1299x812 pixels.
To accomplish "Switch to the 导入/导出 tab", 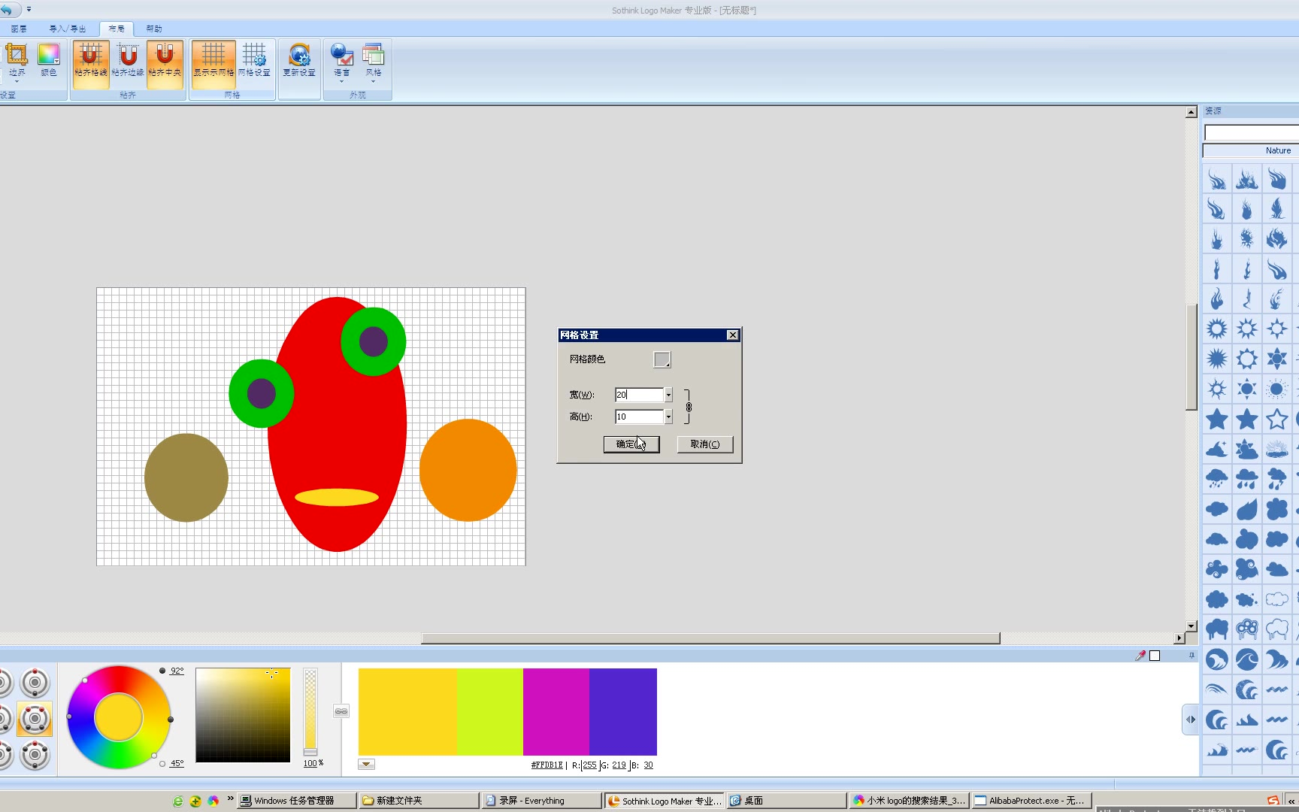I will [x=68, y=29].
